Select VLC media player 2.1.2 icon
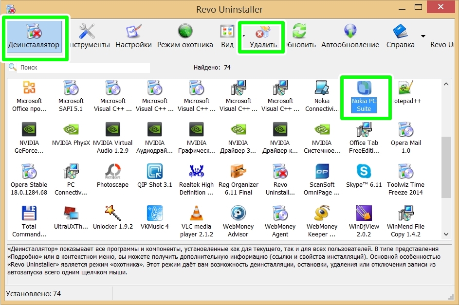This screenshot has height=305, width=459. pyautogui.click(x=196, y=218)
